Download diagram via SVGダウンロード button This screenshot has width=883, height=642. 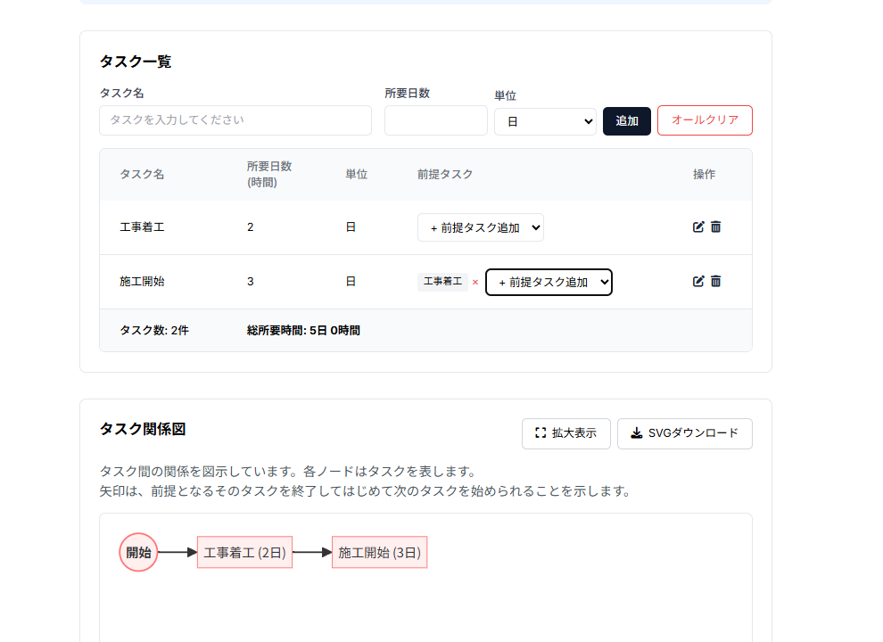(x=684, y=433)
